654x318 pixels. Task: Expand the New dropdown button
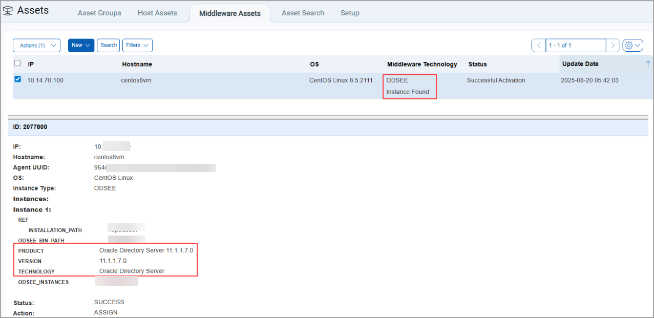tap(81, 46)
